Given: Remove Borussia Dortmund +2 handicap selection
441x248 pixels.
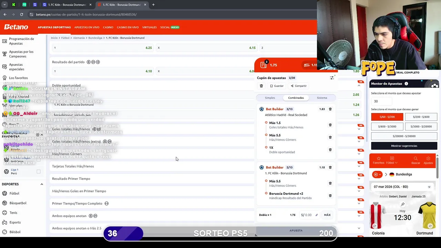Looking at the screenshot, I should [330, 196].
